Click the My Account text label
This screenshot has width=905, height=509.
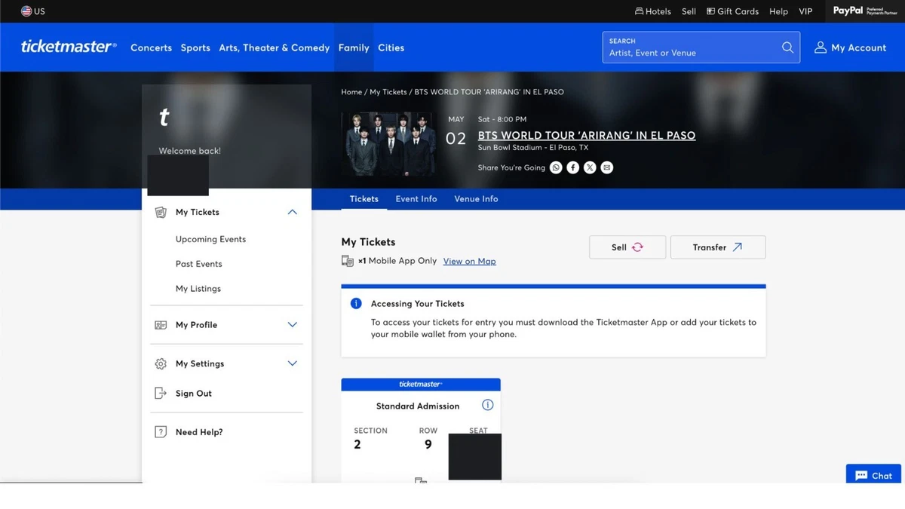pos(859,48)
